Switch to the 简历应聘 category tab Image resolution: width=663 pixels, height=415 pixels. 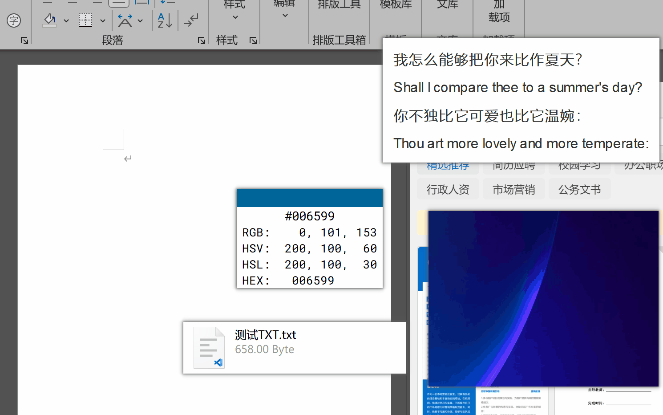coord(513,165)
